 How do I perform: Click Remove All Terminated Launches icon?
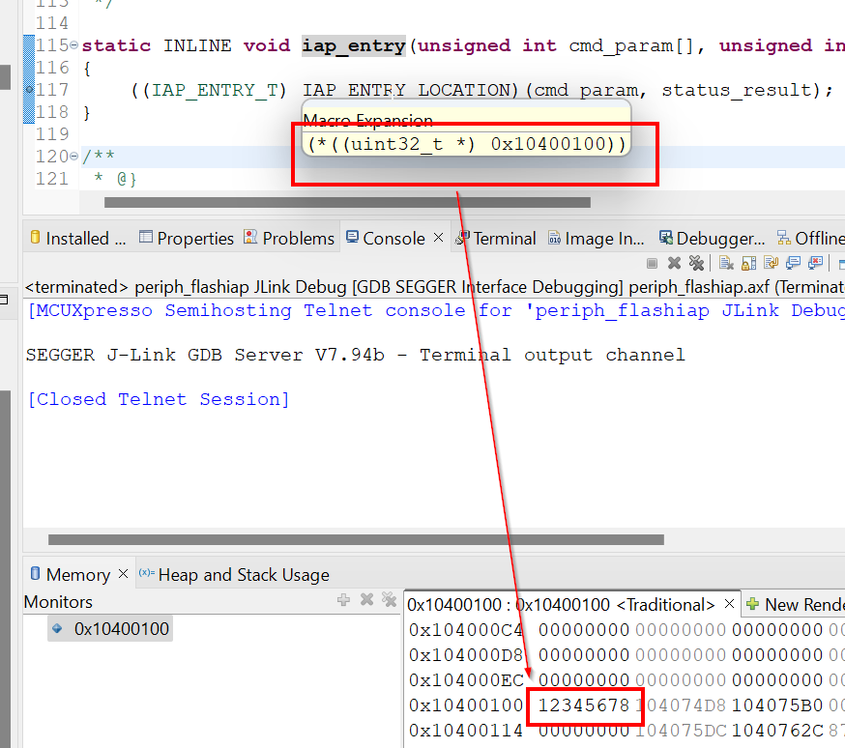pos(696,263)
